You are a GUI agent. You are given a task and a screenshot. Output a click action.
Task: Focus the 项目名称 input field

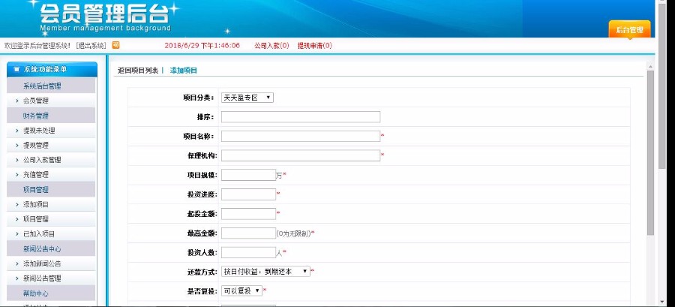coord(301,136)
